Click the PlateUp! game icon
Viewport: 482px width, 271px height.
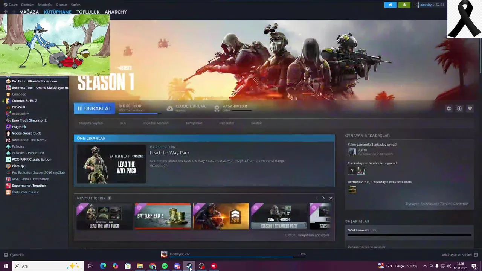(x=8, y=166)
